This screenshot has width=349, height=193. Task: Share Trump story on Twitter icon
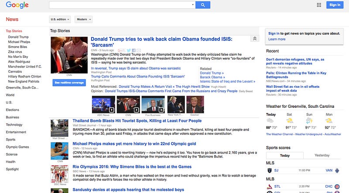[129, 50]
